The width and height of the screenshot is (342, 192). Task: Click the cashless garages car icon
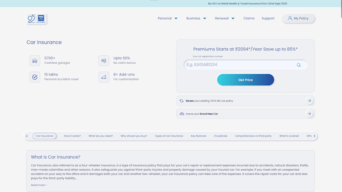coord(34,60)
